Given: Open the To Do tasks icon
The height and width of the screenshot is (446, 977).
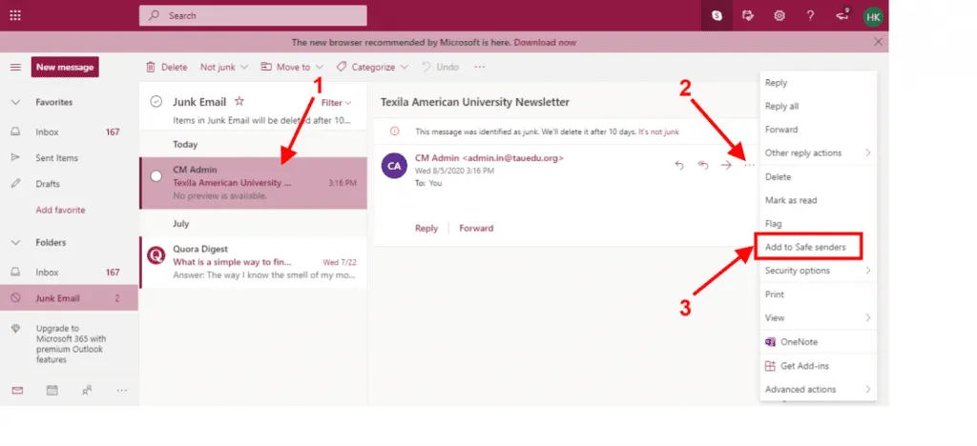Looking at the screenshot, I should [748, 15].
